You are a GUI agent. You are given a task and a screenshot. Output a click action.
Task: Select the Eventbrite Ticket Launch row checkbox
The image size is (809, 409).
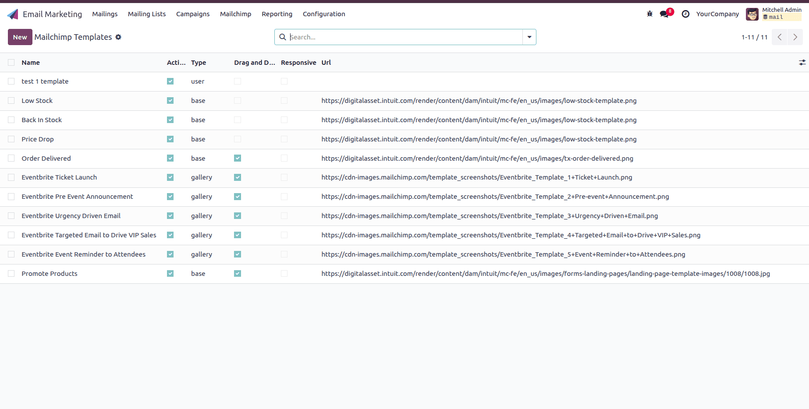point(11,177)
